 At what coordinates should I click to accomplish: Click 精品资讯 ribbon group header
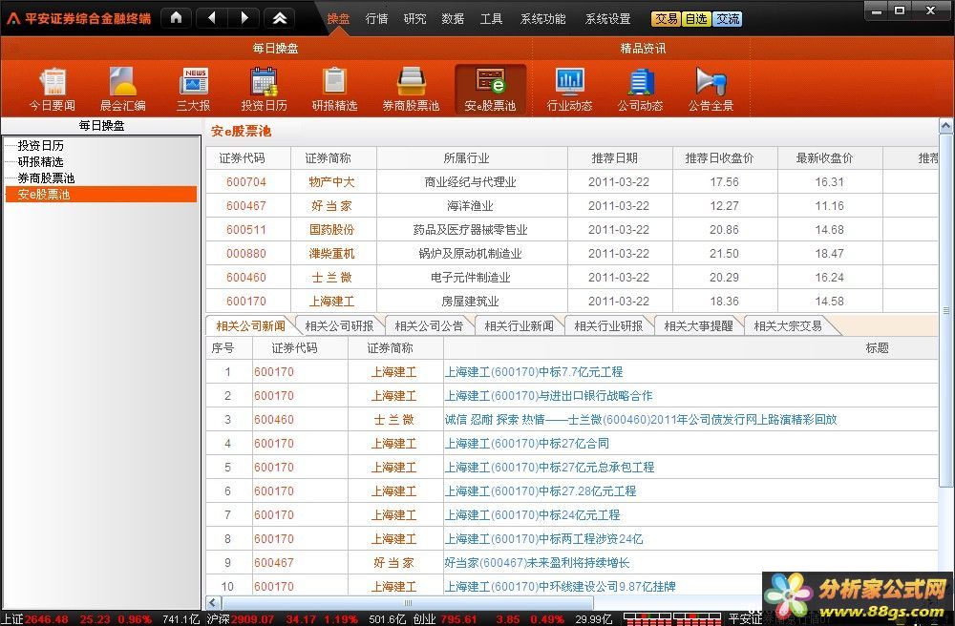[643, 48]
